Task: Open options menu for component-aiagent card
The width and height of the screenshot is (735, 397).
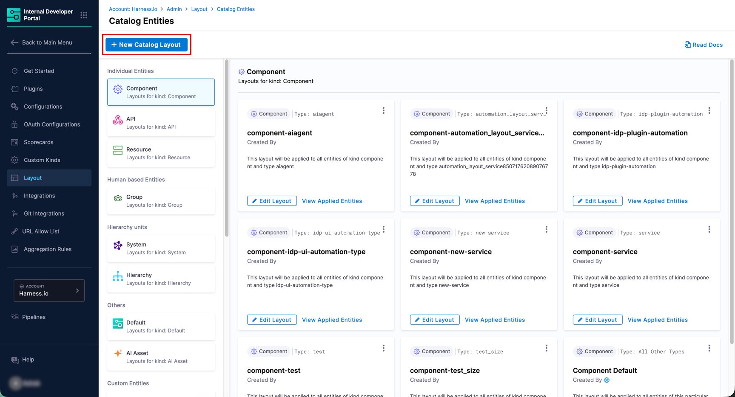Action: click(x=383, y=111)
